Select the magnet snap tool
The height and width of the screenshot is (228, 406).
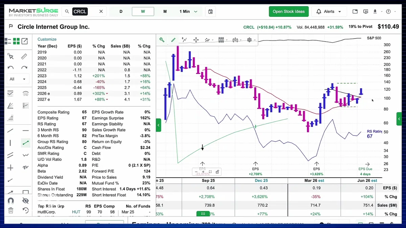pyautogui.click(x=10, y=201)
